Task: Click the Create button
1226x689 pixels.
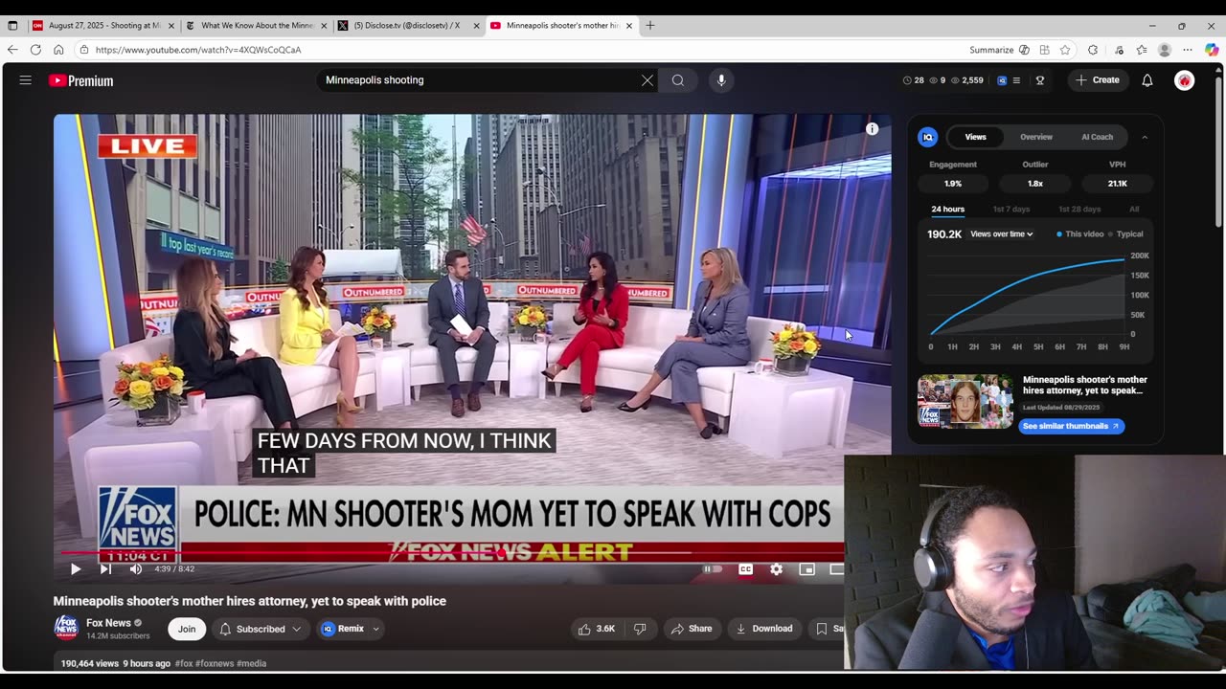Action: (x=1098, y=80)
